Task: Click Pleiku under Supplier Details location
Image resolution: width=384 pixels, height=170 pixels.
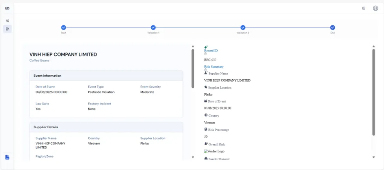Action: 144,143
